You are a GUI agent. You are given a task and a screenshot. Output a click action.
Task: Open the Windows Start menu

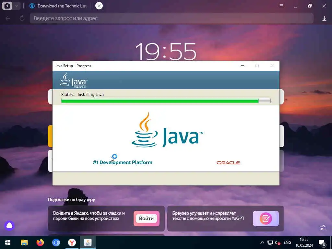8,243
